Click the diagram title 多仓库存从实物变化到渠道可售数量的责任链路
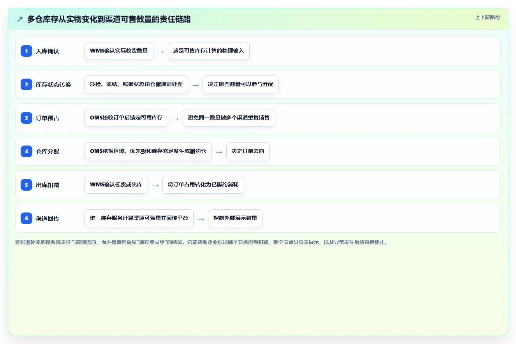 point(109,19)
